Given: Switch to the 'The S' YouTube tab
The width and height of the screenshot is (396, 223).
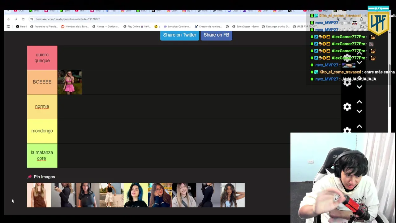Looking at the screenshot, I should (80, 11).
